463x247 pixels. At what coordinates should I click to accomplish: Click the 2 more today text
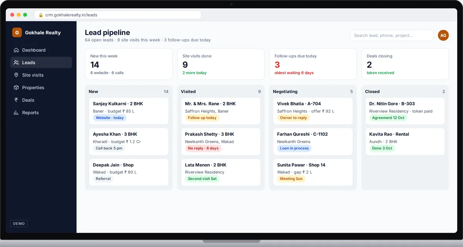(194, 73)
